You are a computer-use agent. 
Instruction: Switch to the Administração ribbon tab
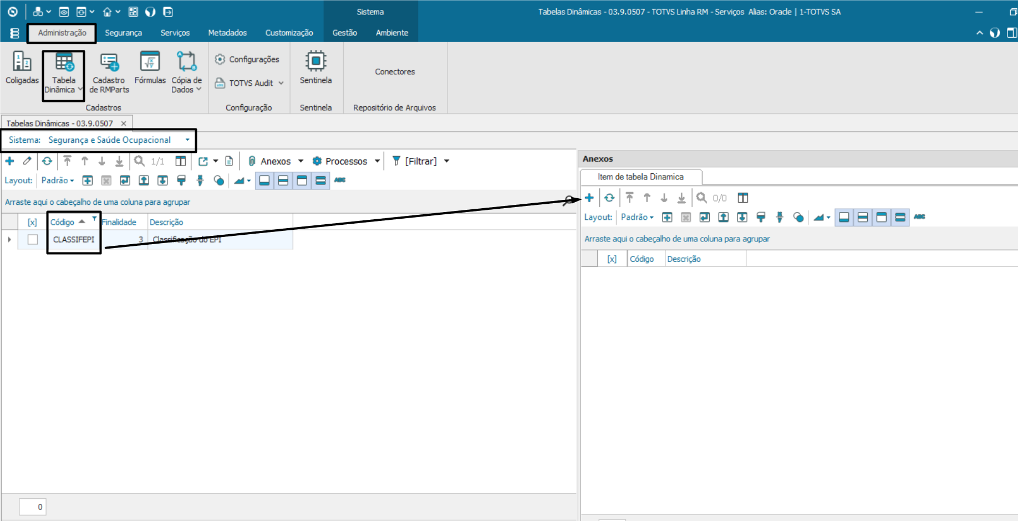pyautogui.click(x=62, y=33)
